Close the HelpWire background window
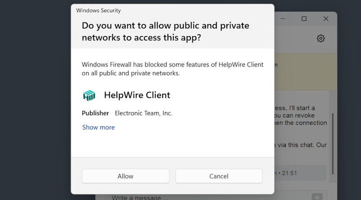 326,18
